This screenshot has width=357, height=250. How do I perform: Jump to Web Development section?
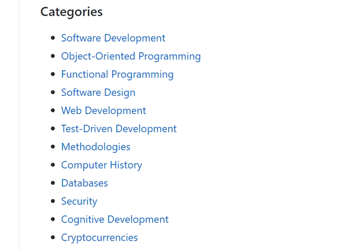pos(104,110)
